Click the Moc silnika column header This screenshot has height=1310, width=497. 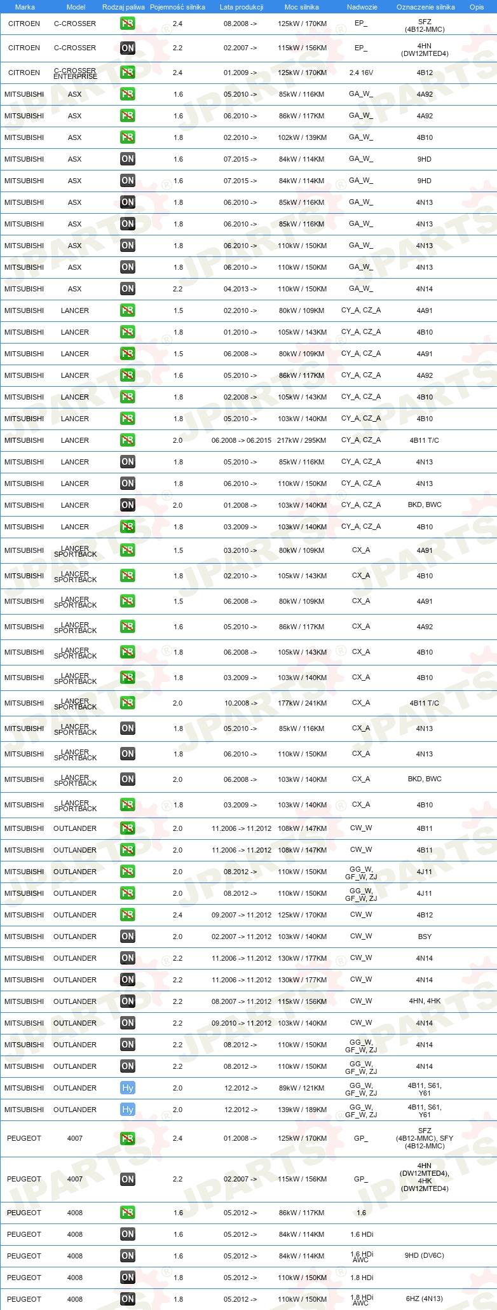(x=302, y=7)
